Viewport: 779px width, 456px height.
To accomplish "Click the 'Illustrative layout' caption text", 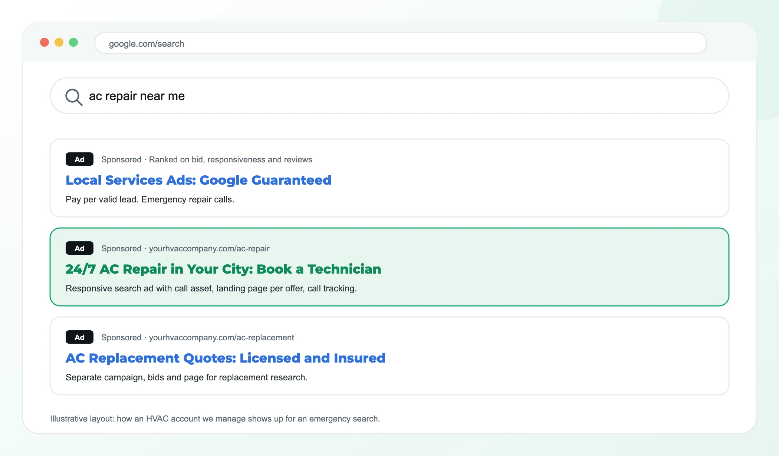I will (x=215, y=419).
